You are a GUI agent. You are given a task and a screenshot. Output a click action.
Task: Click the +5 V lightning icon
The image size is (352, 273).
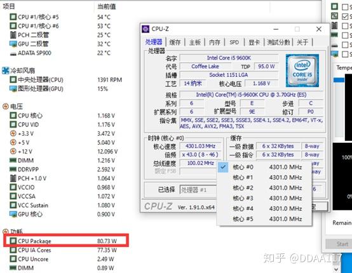(13, 142)
